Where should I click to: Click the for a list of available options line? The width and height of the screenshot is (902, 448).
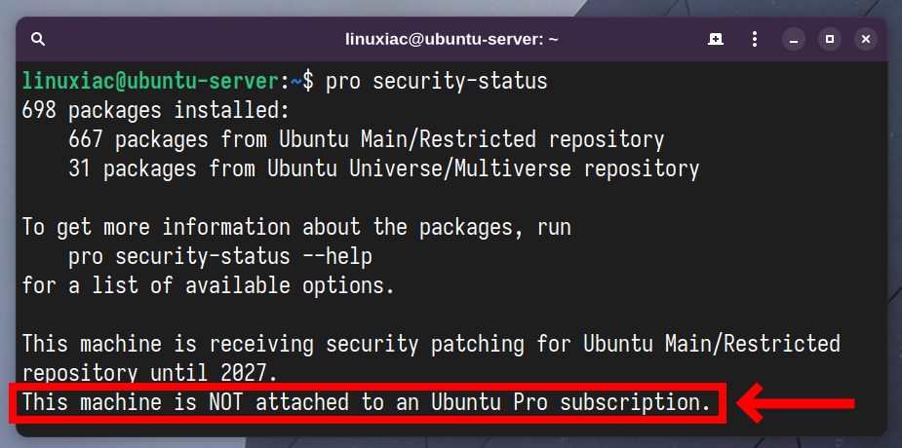(209, 286)
